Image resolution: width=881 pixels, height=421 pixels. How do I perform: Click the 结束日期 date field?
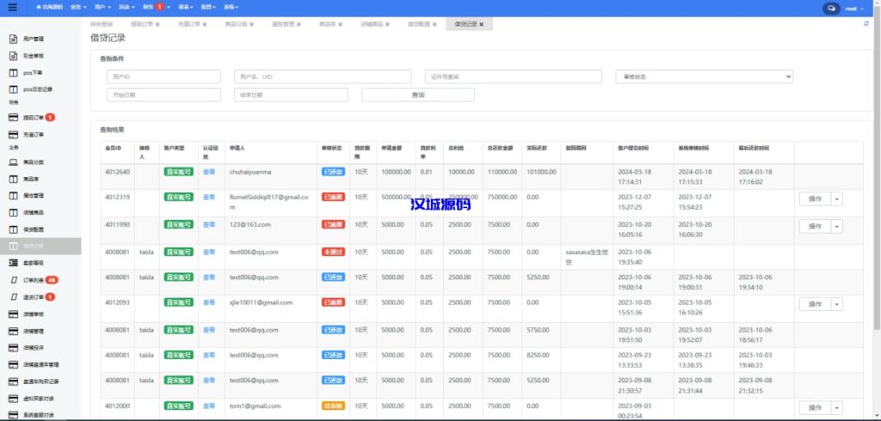[x=291, y=95]
